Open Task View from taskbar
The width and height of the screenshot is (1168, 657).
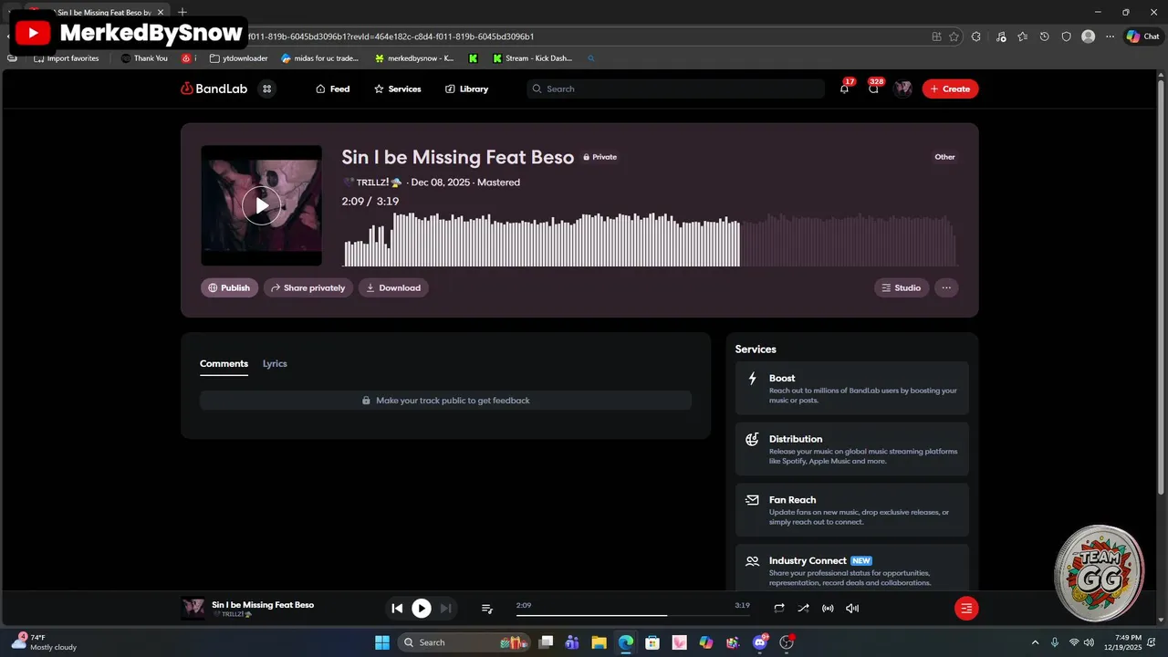546,642
